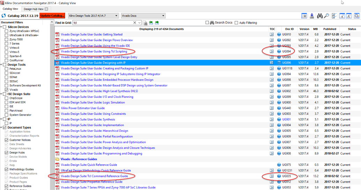Click the find document binoculars icon next to grid search

pyautogui.click(x=145, y=23)
